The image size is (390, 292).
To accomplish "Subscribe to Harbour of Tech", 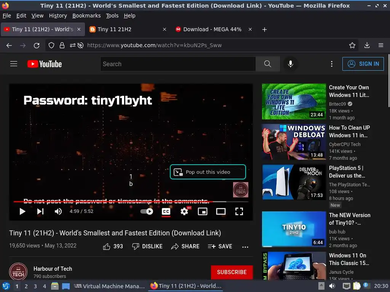I will coord(232,272).
